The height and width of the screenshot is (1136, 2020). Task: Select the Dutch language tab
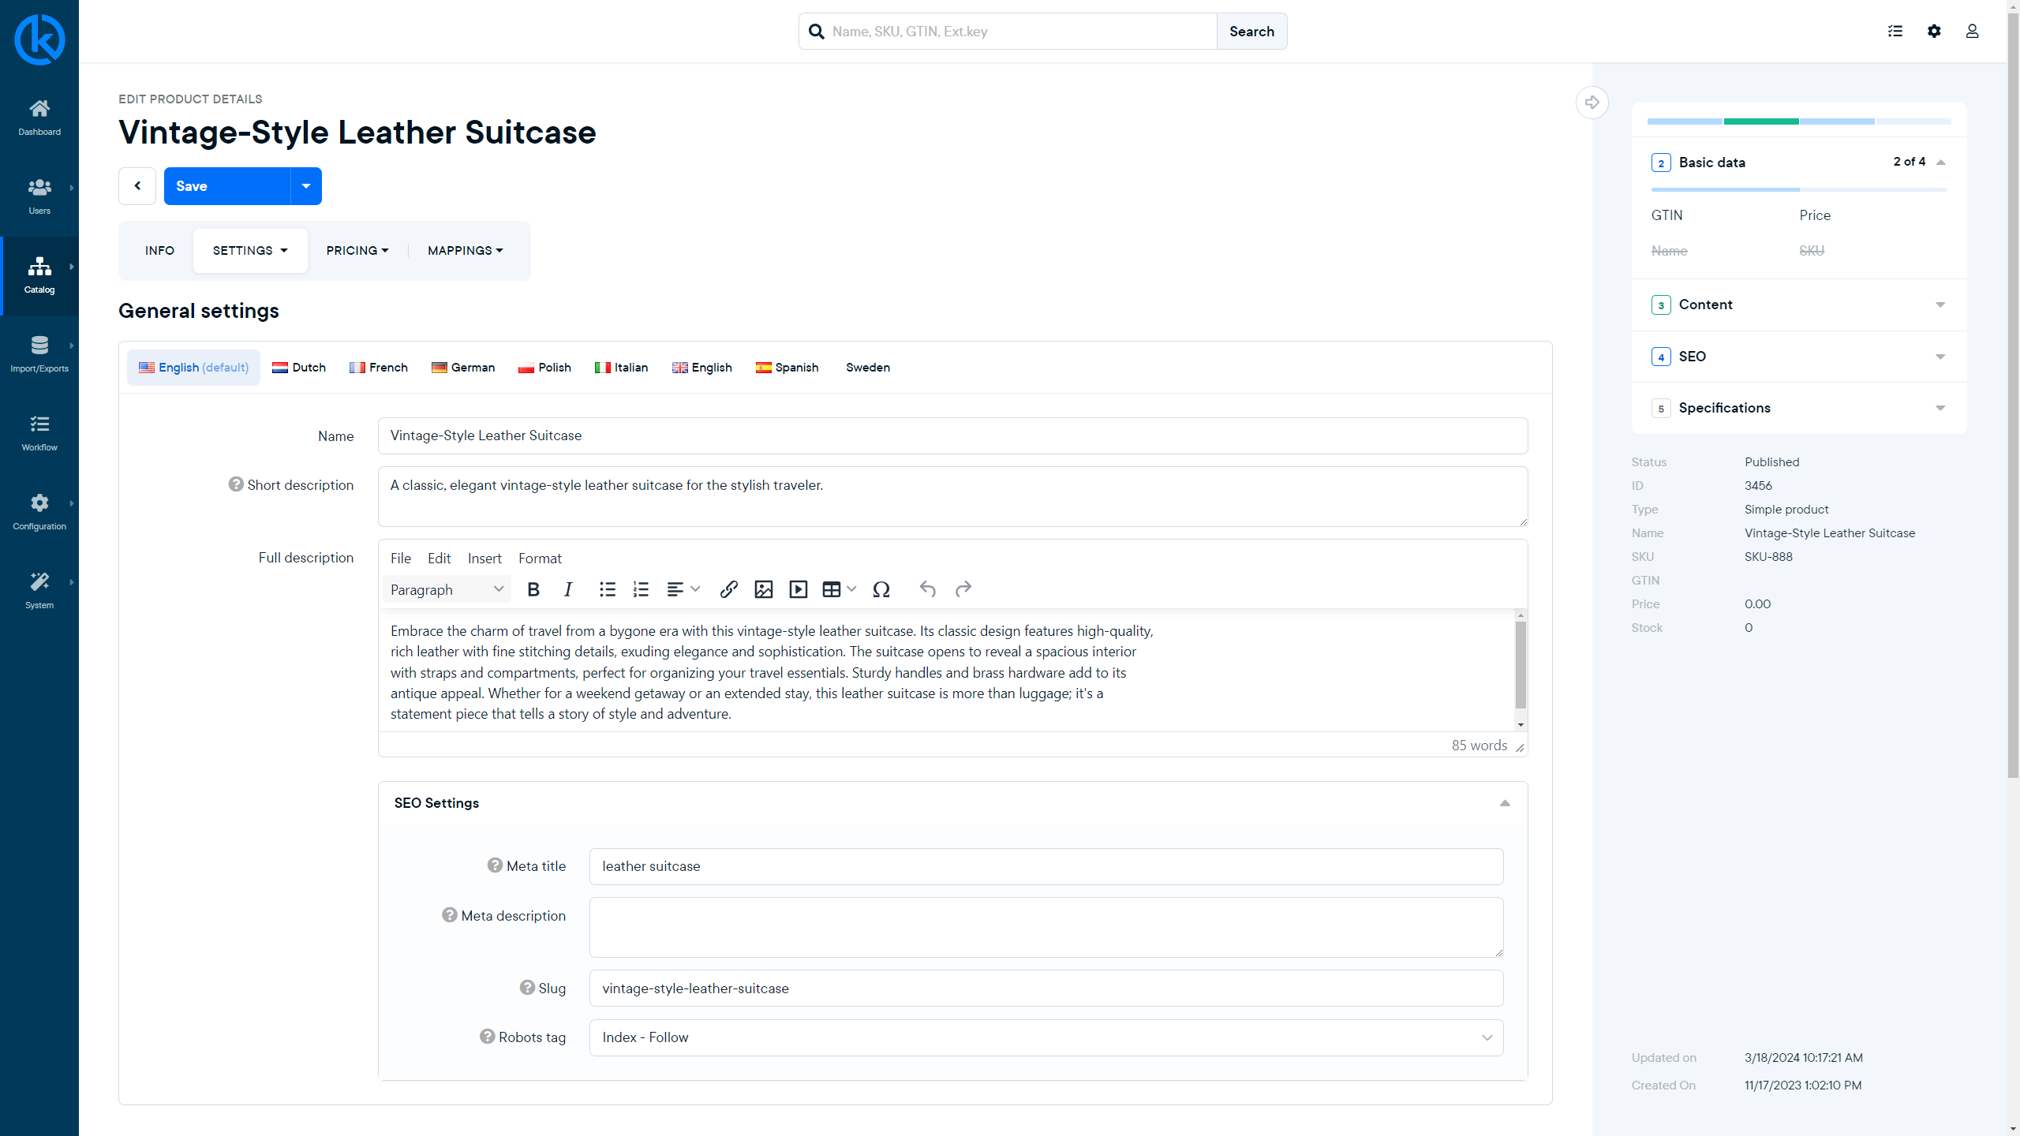click(x=299, y=368)
